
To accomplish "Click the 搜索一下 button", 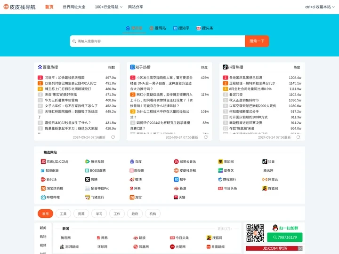I will click(x=257, y=41).
